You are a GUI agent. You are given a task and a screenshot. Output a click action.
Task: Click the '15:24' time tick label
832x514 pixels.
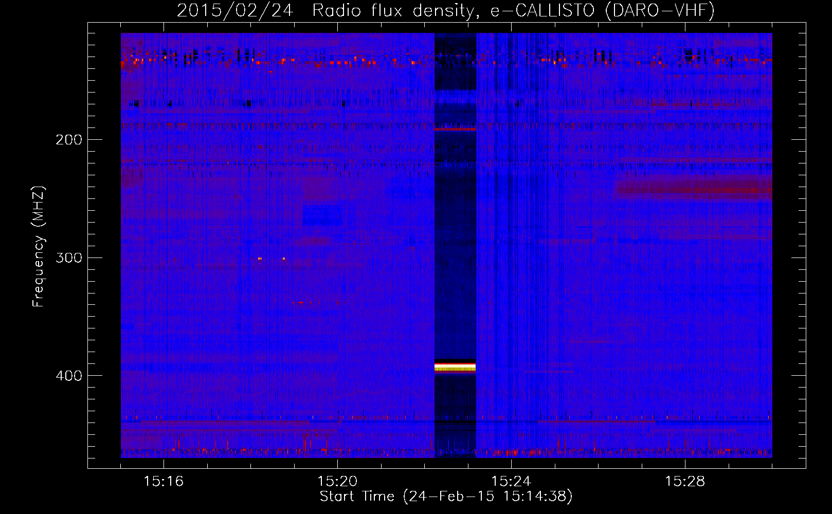point(511,481)
